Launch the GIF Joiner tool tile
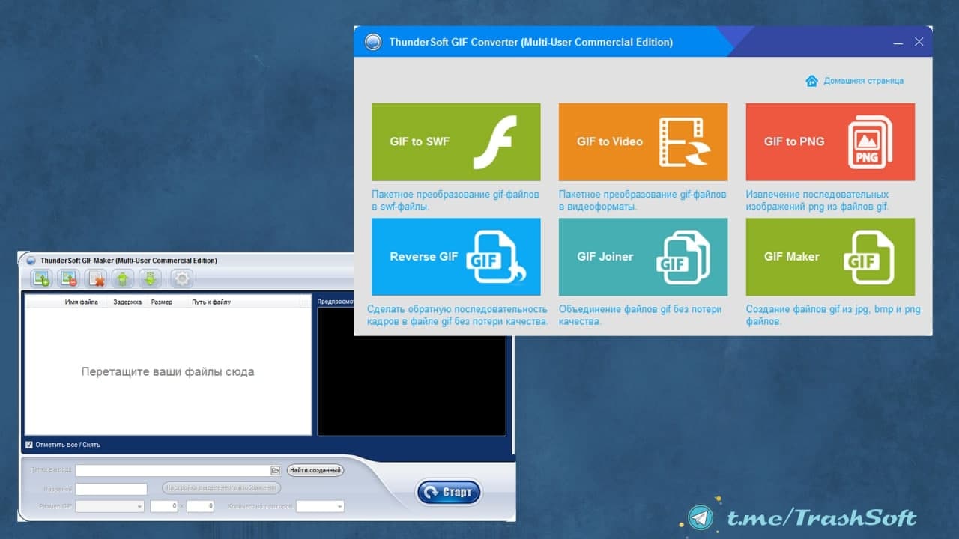This screenshot has height=539, width=959. click(643, 257)
